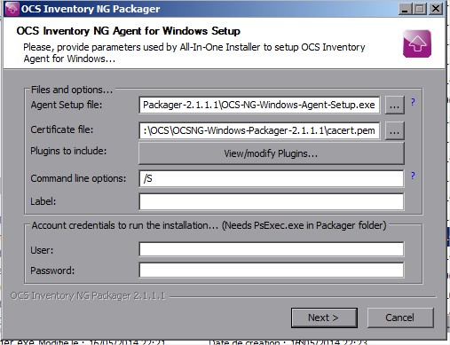Browse for the Certificate file
Screen dimensions: 450x345
click(395, 130)
